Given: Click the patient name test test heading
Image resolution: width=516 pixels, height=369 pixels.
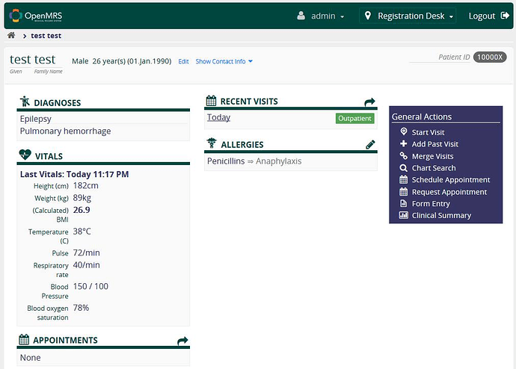Looking at the screenshot, I should coord(33,60).
